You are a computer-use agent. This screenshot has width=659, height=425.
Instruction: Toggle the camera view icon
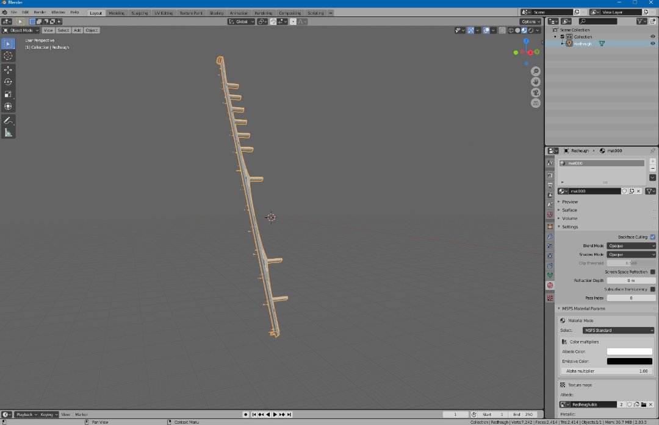pos(536,93)
